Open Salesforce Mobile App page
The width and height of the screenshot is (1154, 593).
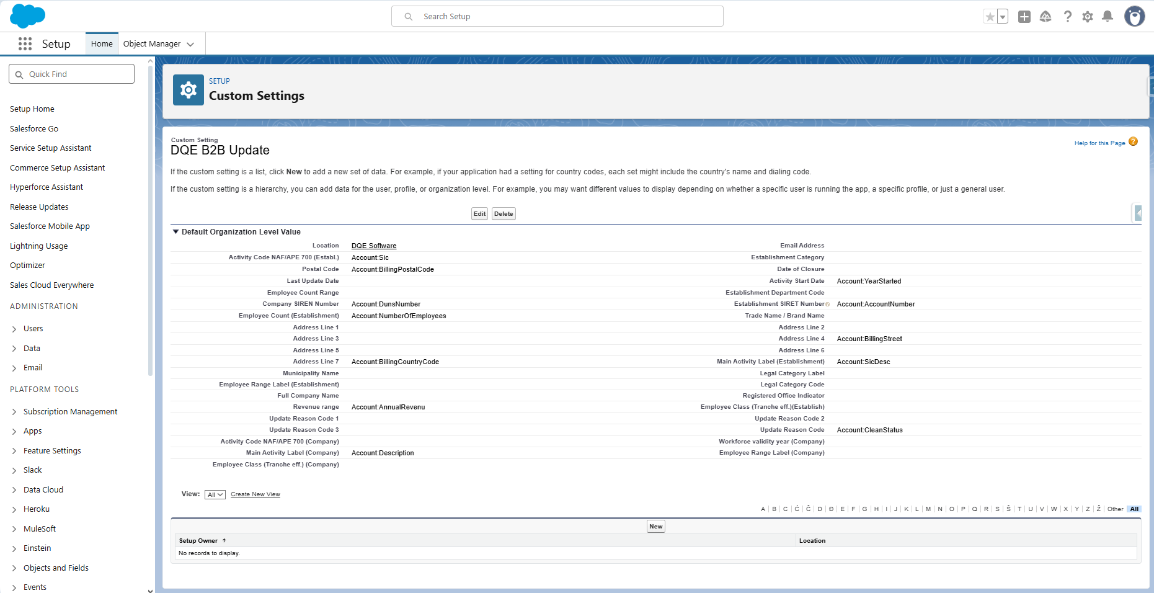[x=50, y=226]
